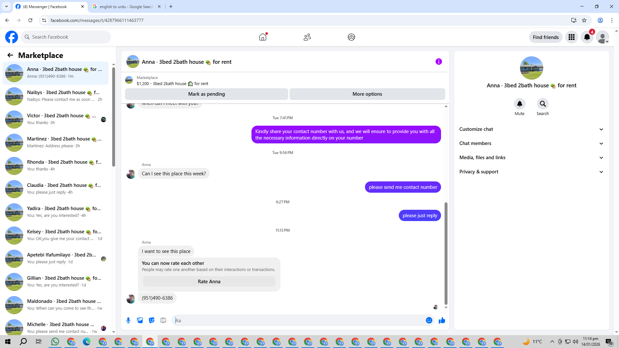
Task: Mute Anna's conversation with the bell icon
Action: coord(519,104)
